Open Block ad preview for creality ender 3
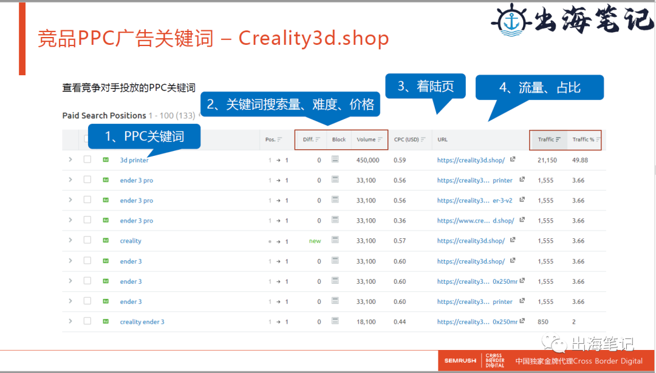This screenshot has height=373, width=656. (335, 321)
